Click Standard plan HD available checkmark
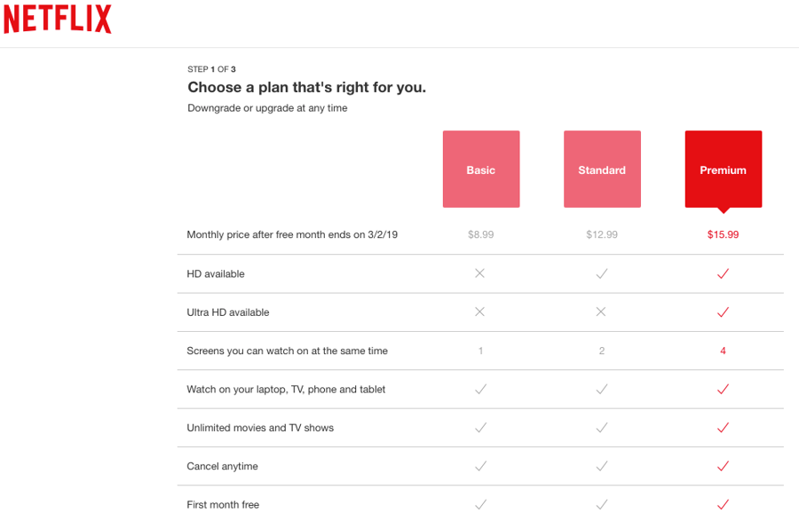The image size is (799, 521). click(602, 273)
